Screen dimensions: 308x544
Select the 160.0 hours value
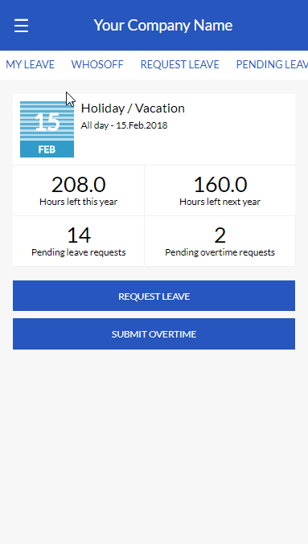point(220,185)
